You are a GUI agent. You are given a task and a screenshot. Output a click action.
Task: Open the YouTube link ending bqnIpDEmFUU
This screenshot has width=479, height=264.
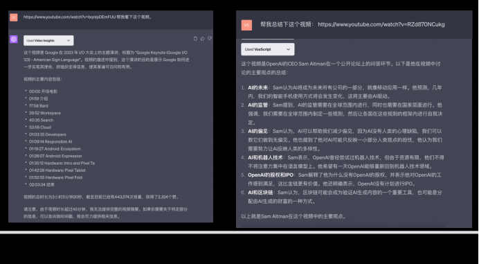point(69,17)
